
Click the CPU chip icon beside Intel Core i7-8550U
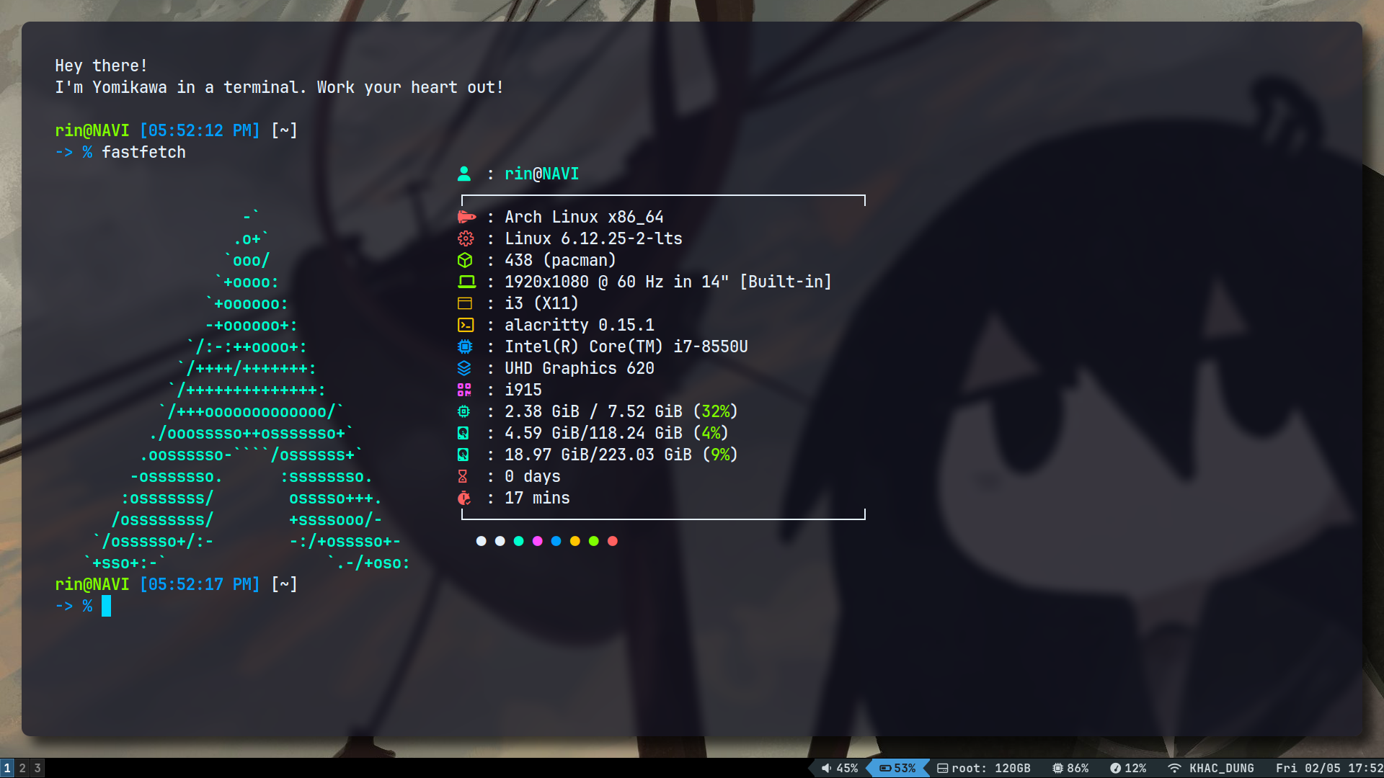pyautogui.click(x=465, y=346)
